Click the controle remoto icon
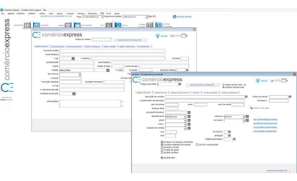 [x=174, y=17]
